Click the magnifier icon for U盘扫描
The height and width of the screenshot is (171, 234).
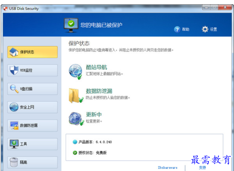[x=14, y=89]
